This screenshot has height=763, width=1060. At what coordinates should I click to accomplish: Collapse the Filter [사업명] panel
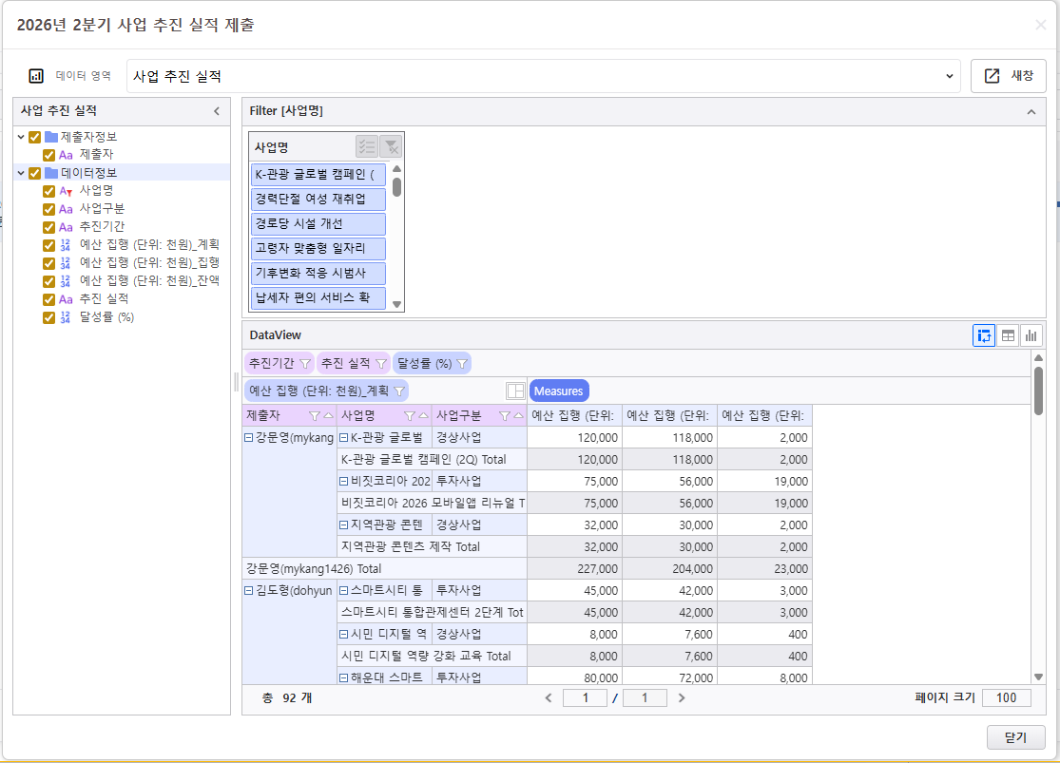point(1031,111)
